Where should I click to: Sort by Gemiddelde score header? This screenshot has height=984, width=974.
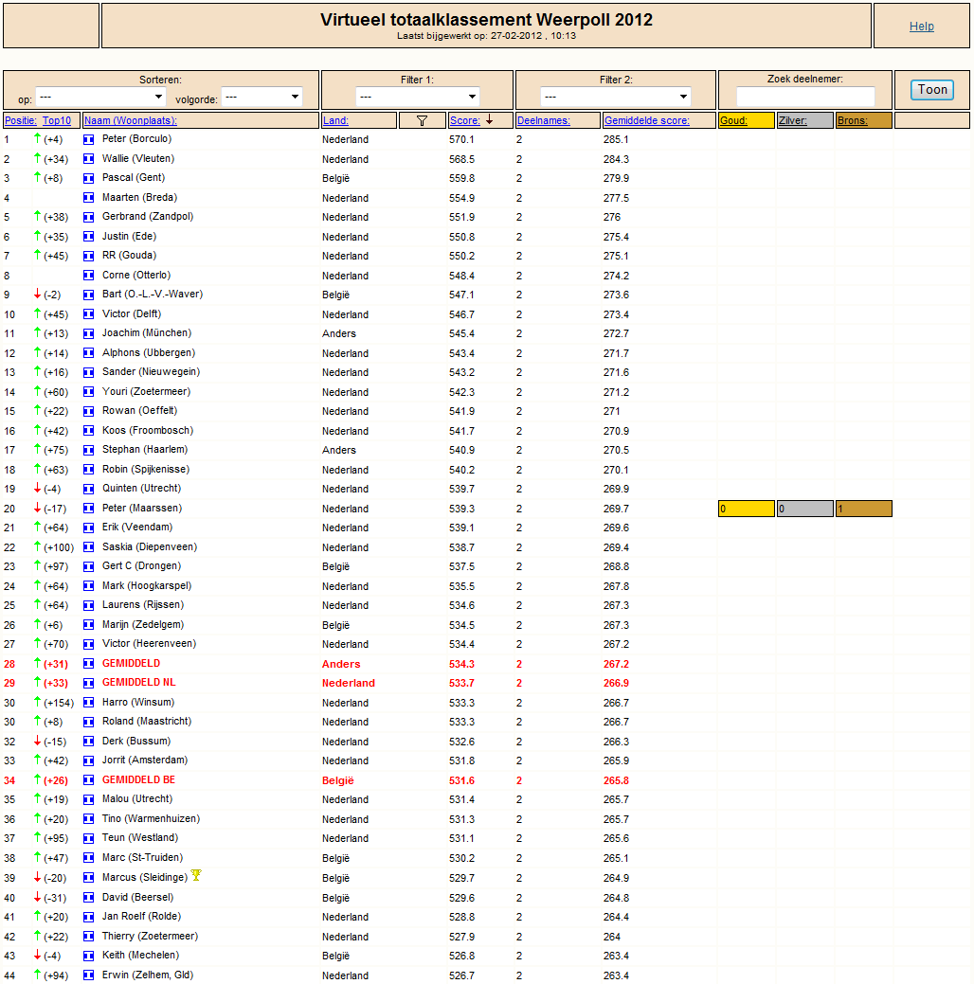[x=646, y=120]
